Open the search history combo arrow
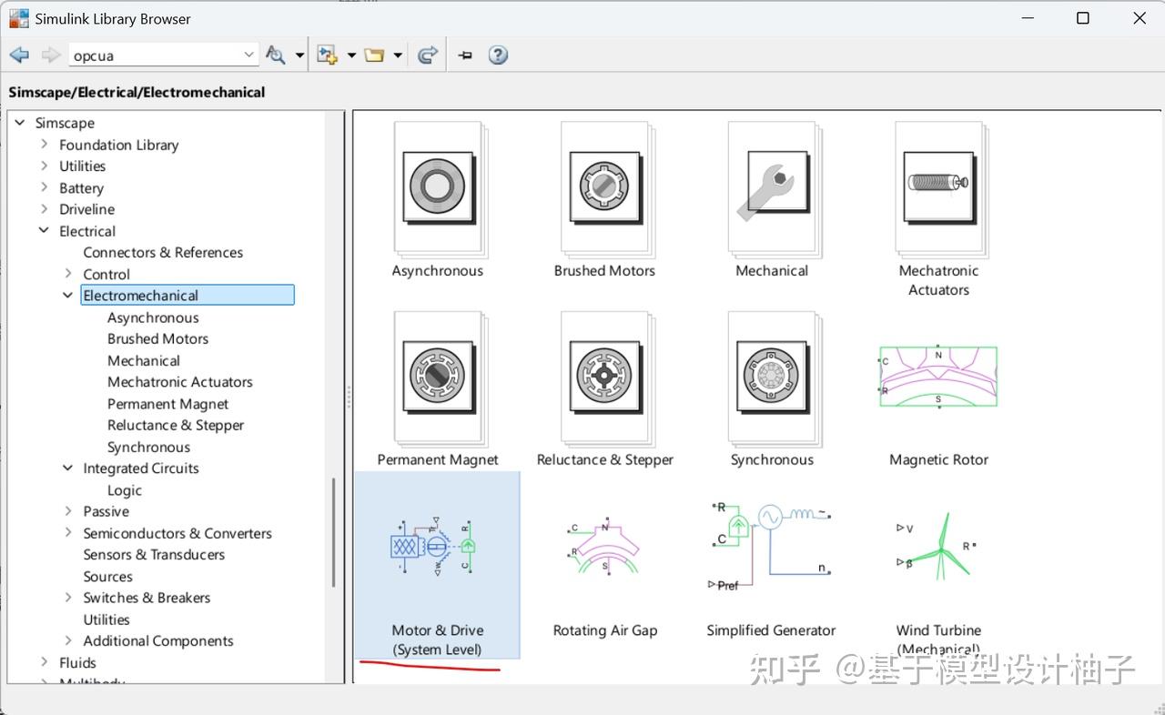 (249, 55)
